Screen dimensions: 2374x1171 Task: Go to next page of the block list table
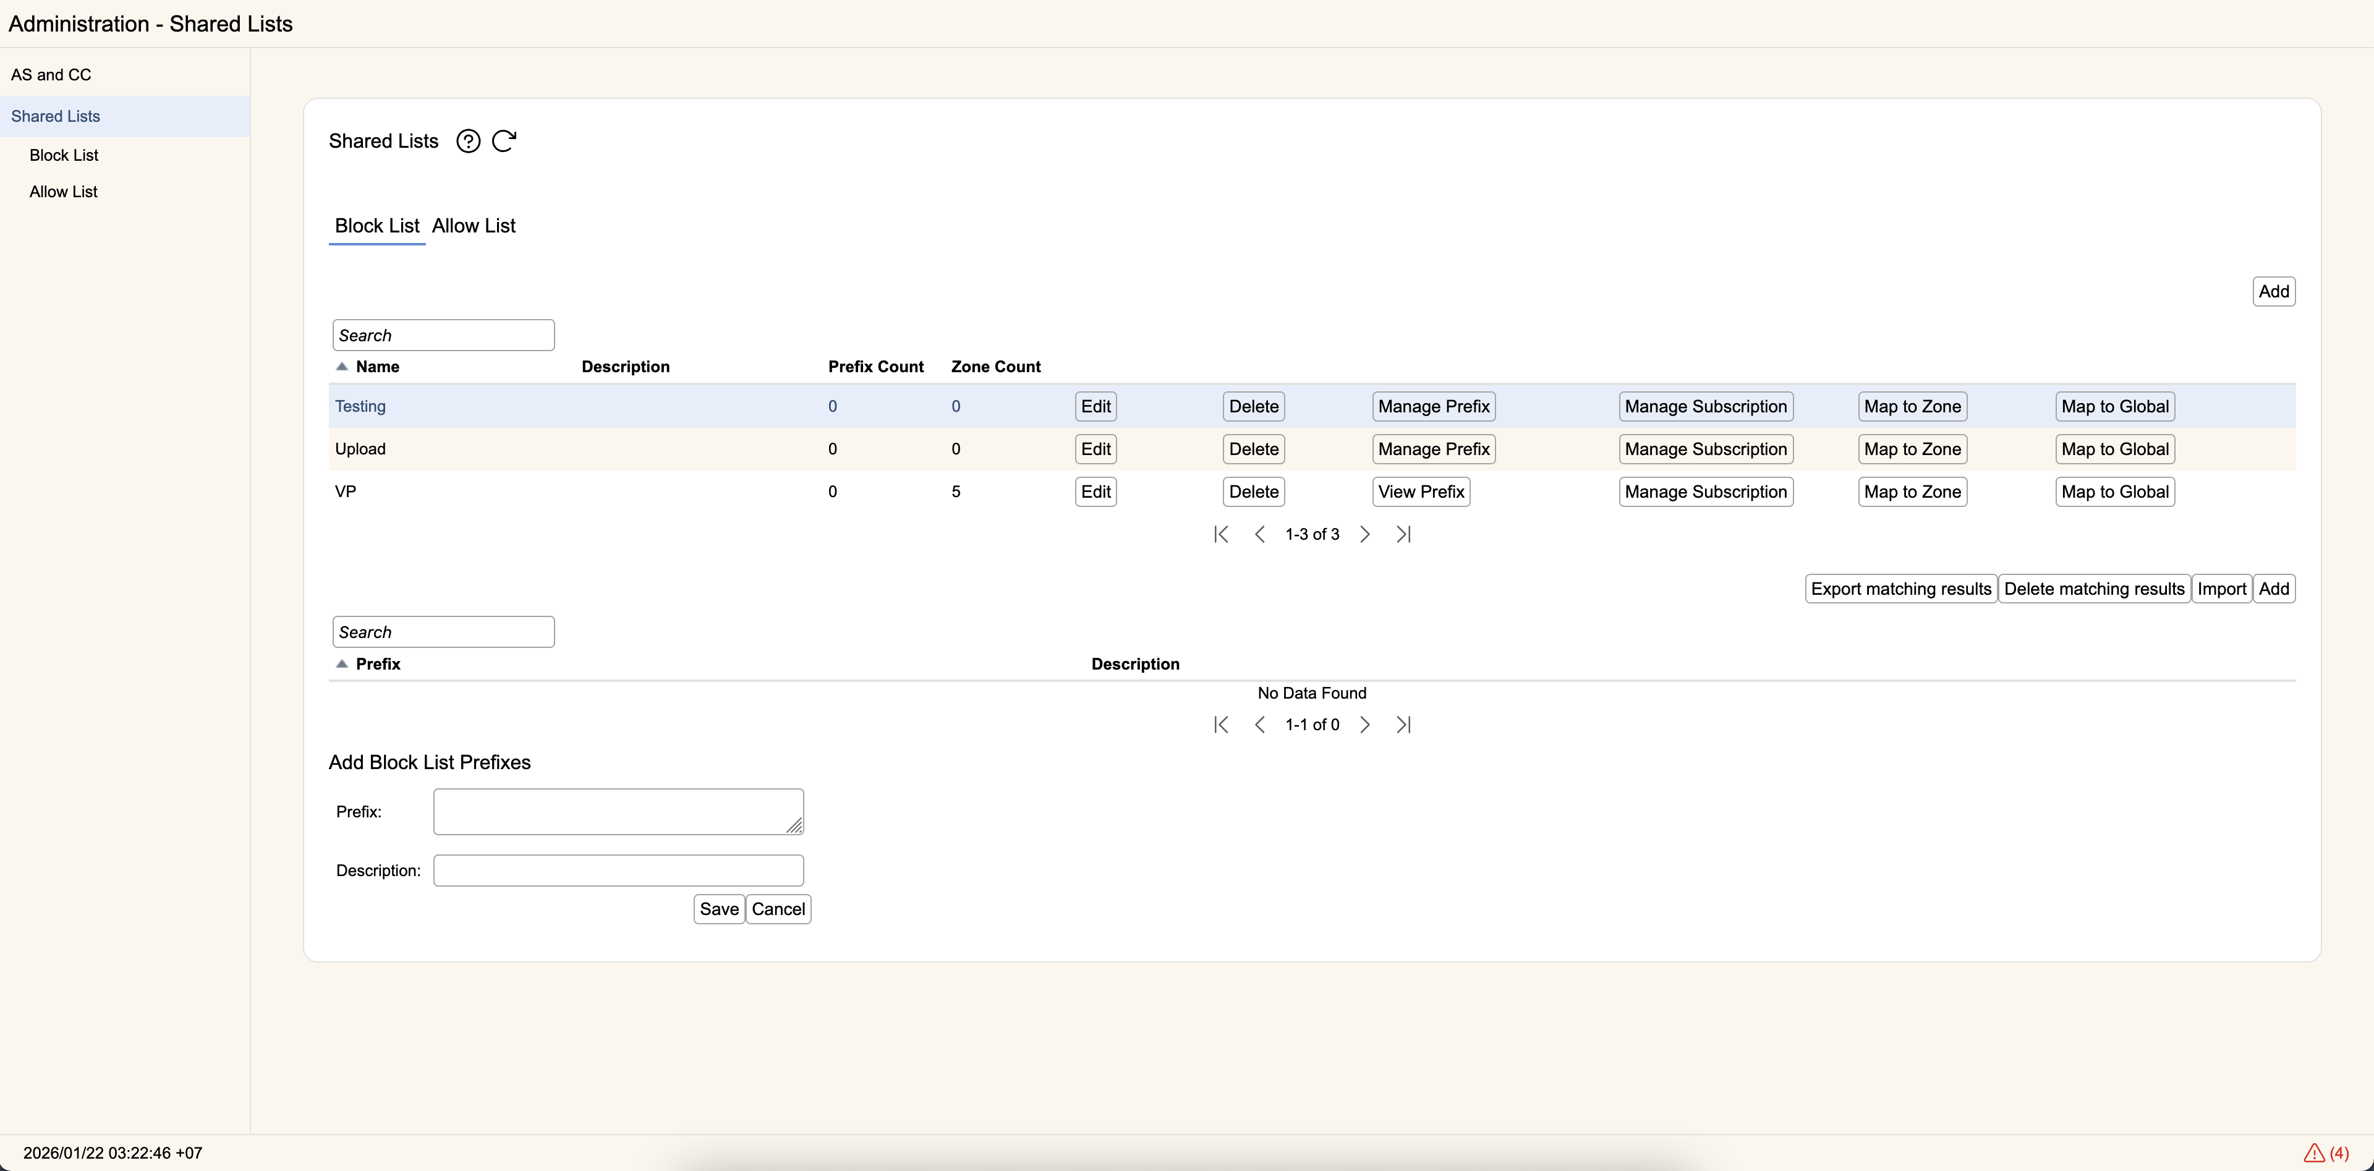coord(1365,534)
